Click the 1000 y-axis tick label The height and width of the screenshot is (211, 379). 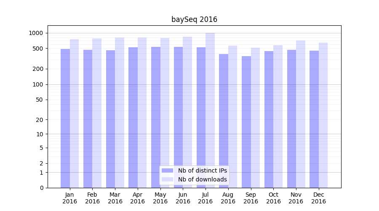(x=36, y=33)
